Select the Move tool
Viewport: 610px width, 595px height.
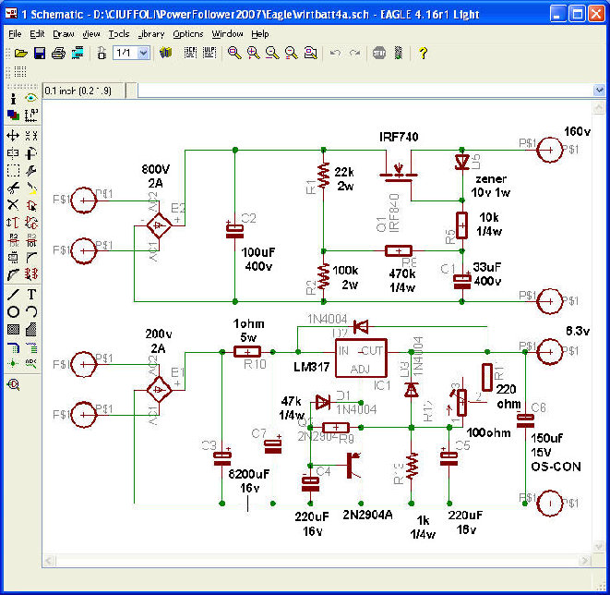[13, 136]
